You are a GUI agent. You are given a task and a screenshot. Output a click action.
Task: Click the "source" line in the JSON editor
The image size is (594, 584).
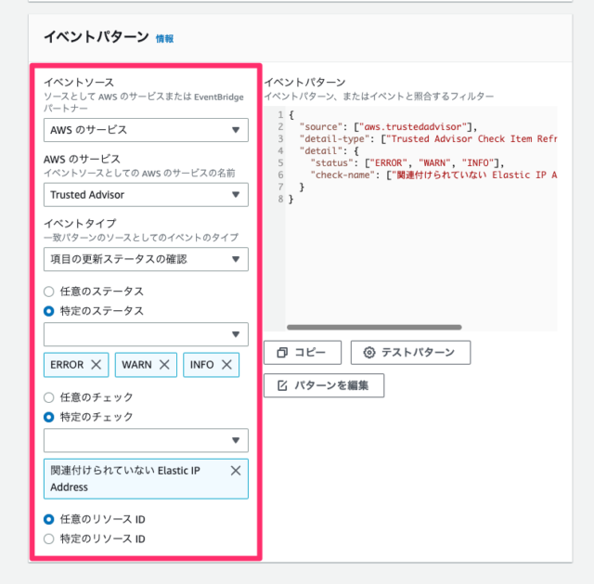[388, 126]
